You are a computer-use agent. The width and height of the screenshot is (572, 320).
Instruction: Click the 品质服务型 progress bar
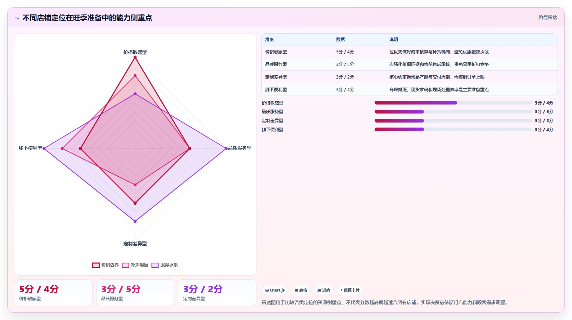(453, 112)
